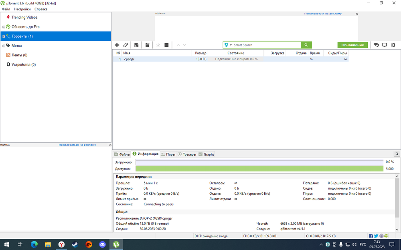401x250 pixels.
Task: Open Preferences via the gear icon
Action: coord(393,45)
